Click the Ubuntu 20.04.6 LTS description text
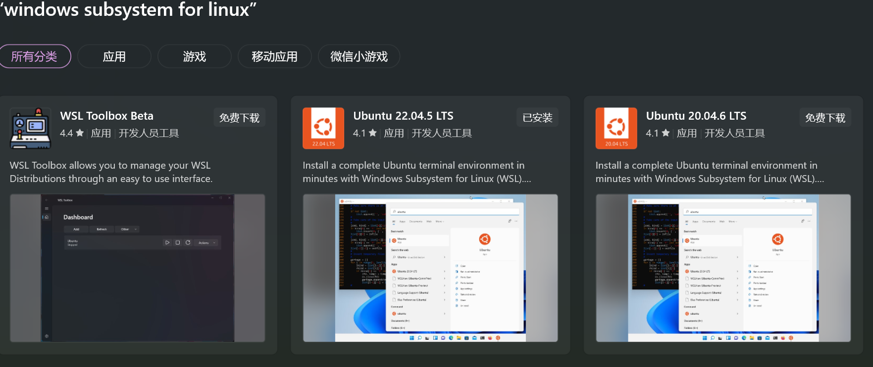 (x=710, y=172)
